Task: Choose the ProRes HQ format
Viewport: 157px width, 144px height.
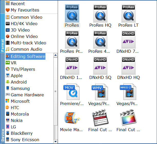Action: coord(100,13)
